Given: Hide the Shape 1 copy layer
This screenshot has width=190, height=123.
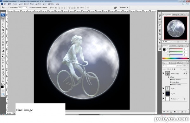Looking at the screenshot, I should [x=163, y=73].
